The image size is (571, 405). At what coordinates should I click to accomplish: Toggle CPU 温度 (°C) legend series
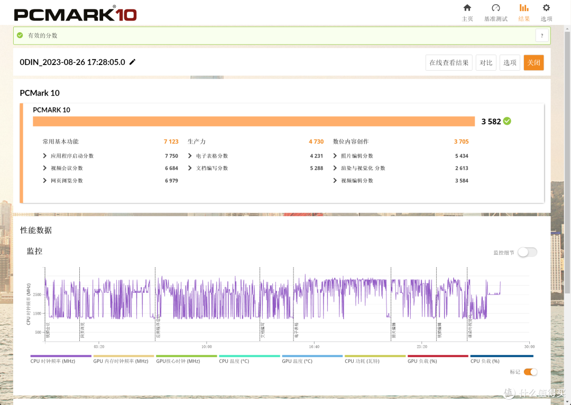[x=250, y=359]
